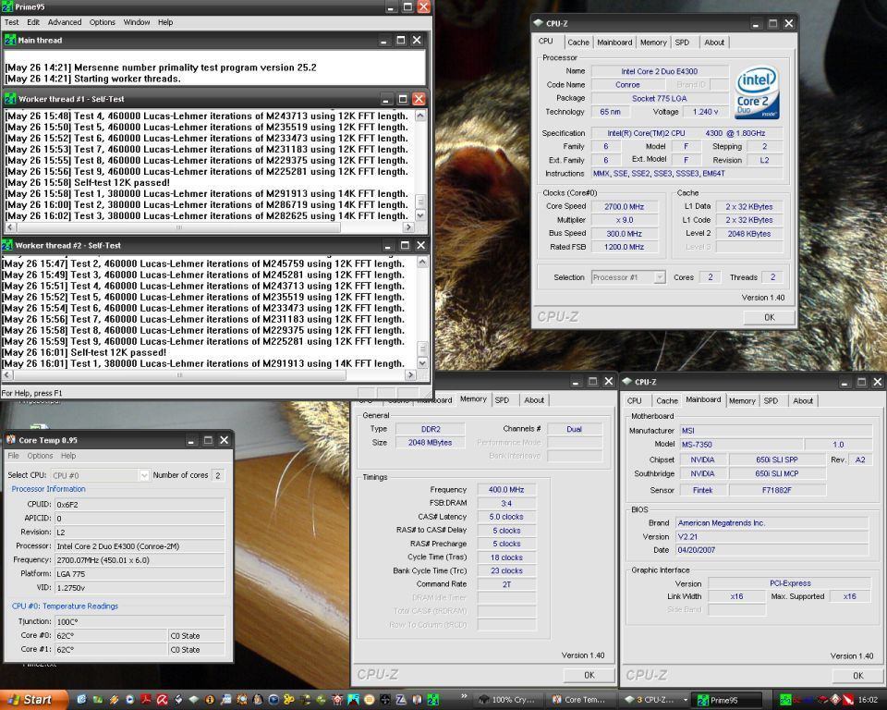Open the Windows Start button
This screenshot has height=710, width=887.
[x=33, y=699]
